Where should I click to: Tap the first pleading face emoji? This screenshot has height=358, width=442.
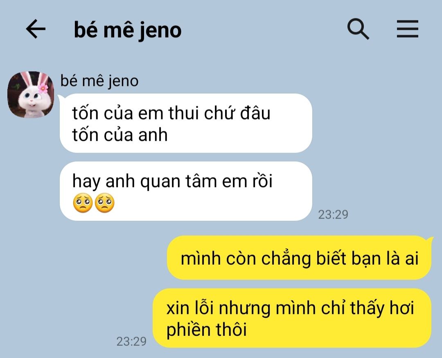tap(83, 203)
